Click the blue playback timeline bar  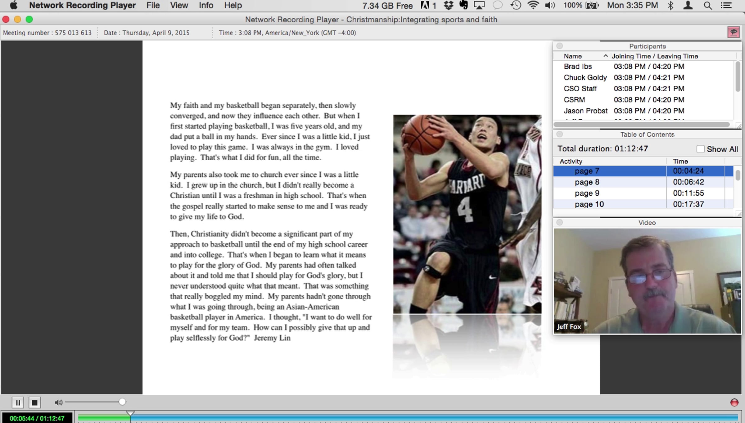pos(434,418)
